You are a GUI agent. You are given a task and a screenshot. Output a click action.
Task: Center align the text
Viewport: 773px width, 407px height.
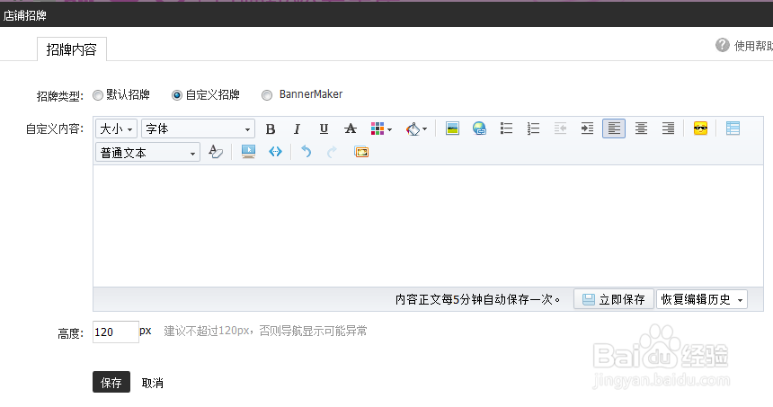[x=641, y=128]
